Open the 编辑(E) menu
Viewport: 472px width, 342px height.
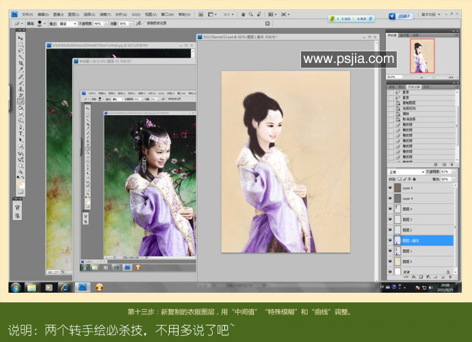coord(43,14)
